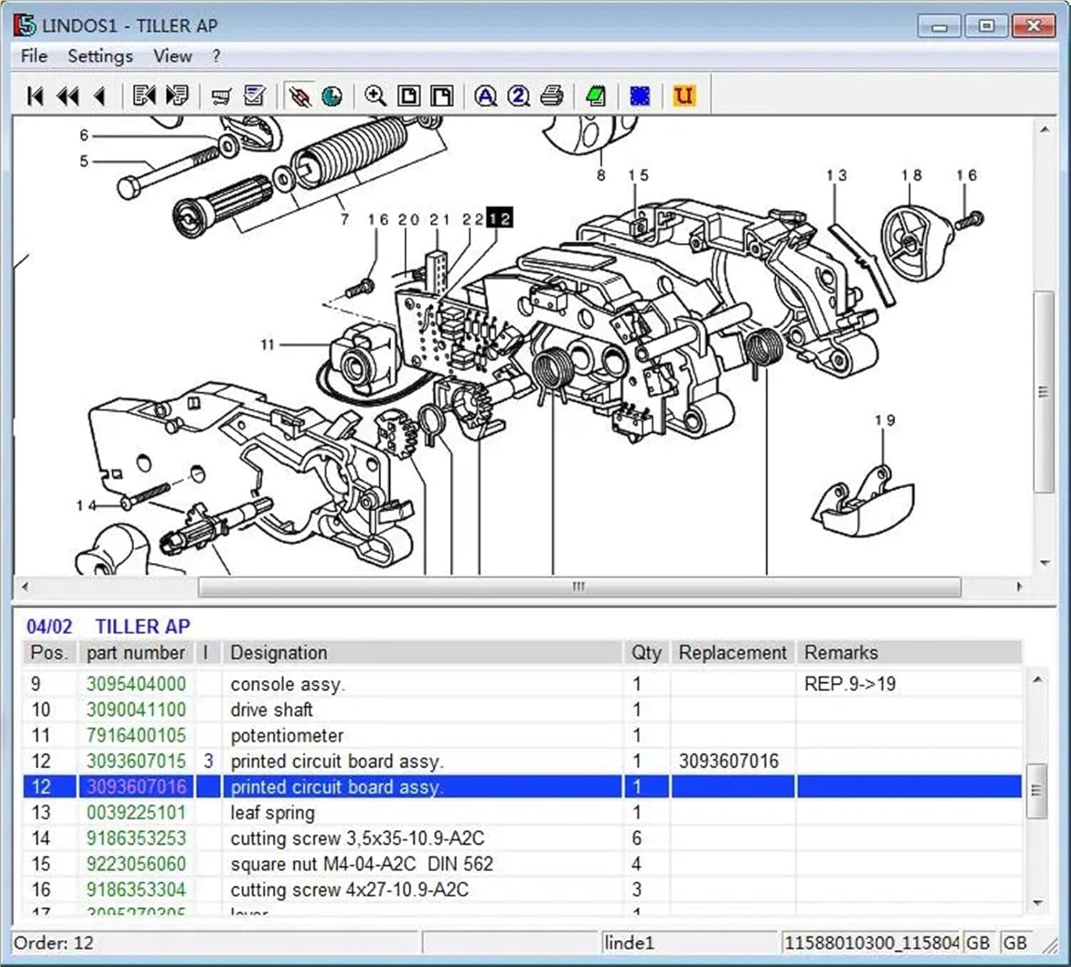1071x967 pixels.
Task: Click the fast rewind double-arrow icon
Action: [68, 96]
